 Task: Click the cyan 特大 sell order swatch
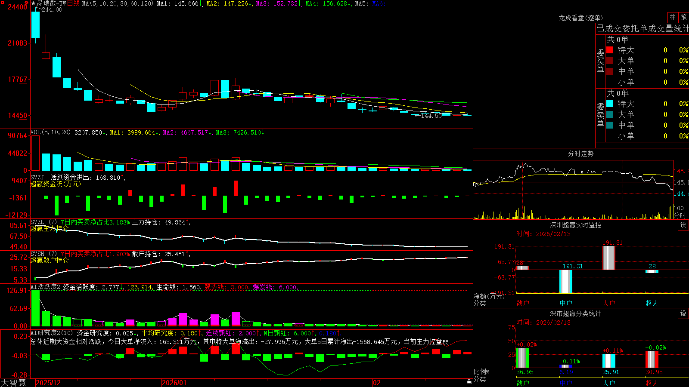(x=610, y=104)
